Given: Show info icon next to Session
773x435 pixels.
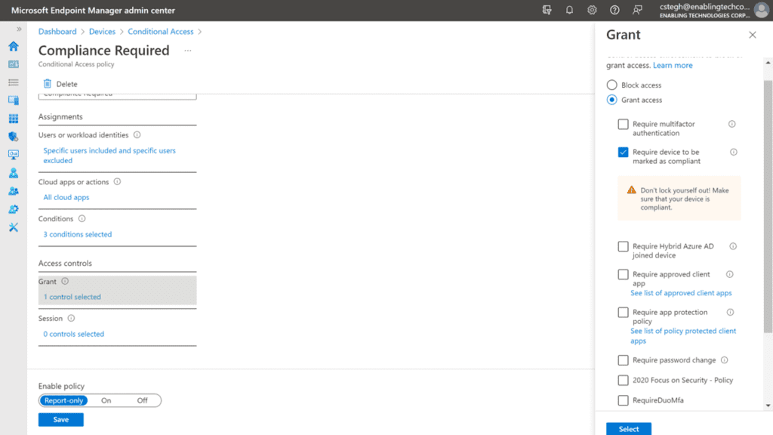Looking at the screenshot, I should 71,318.
